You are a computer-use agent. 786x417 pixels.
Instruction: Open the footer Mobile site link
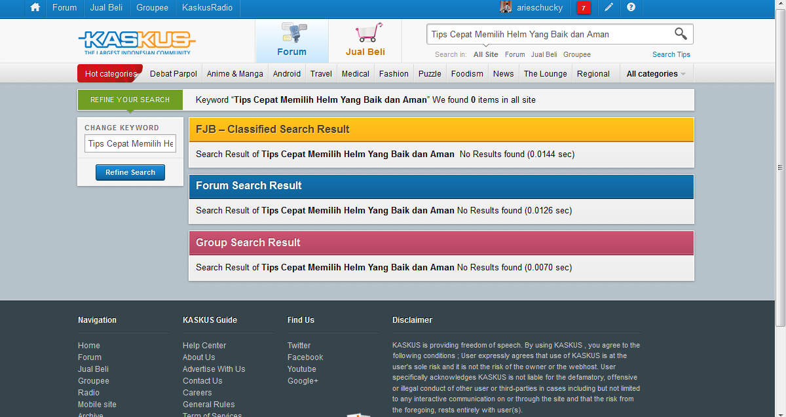(x=97, y=405)
